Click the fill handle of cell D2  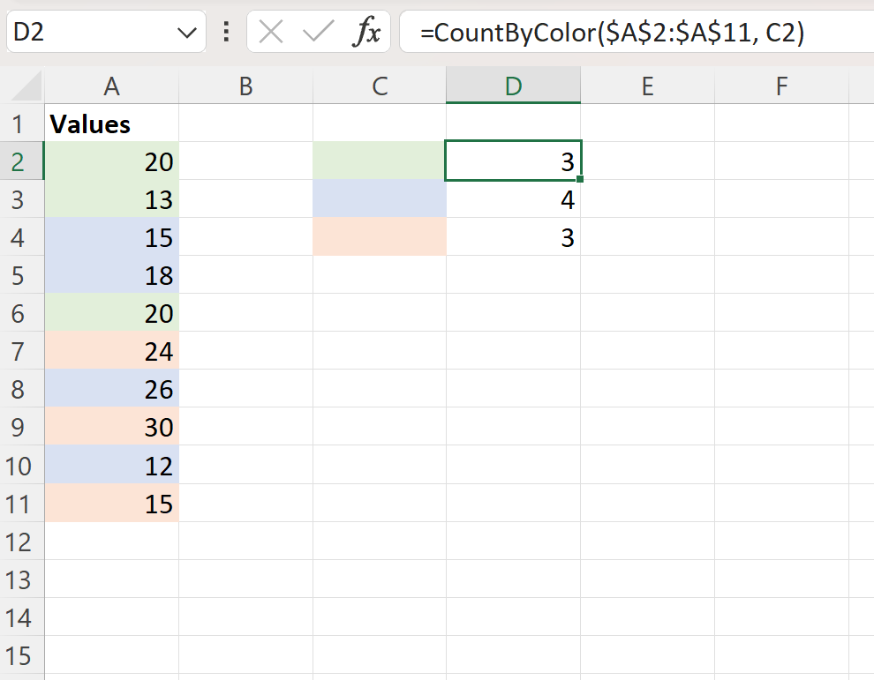pos(580,179)
